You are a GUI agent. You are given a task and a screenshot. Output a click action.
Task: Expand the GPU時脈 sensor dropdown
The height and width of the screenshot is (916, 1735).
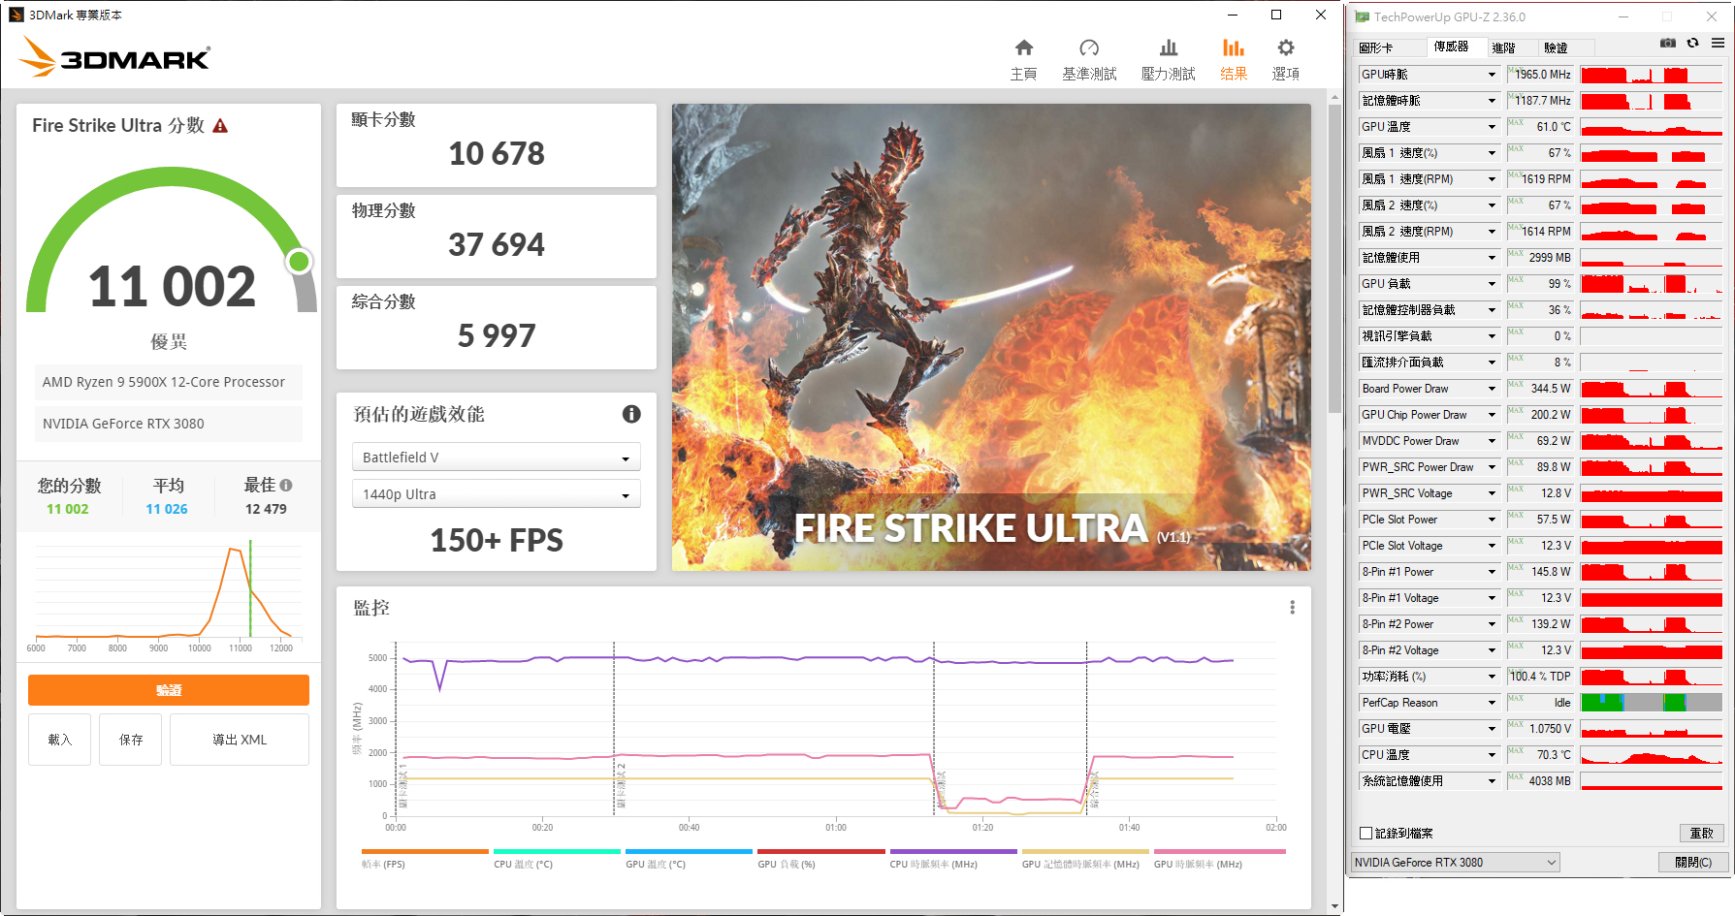(1492, 75)
